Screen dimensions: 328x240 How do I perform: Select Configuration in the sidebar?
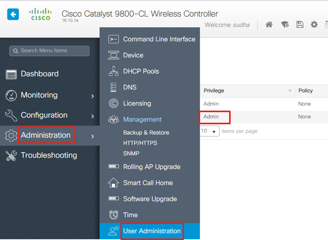point(44,115)
